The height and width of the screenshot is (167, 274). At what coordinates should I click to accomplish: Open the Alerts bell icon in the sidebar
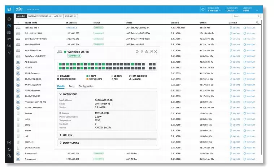click(9, 149)
